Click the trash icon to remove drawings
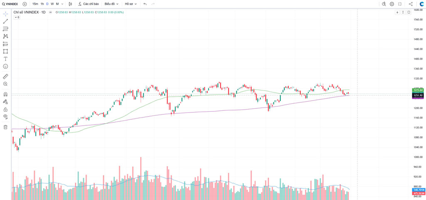426x200 pixels. (x=5, y=127)
